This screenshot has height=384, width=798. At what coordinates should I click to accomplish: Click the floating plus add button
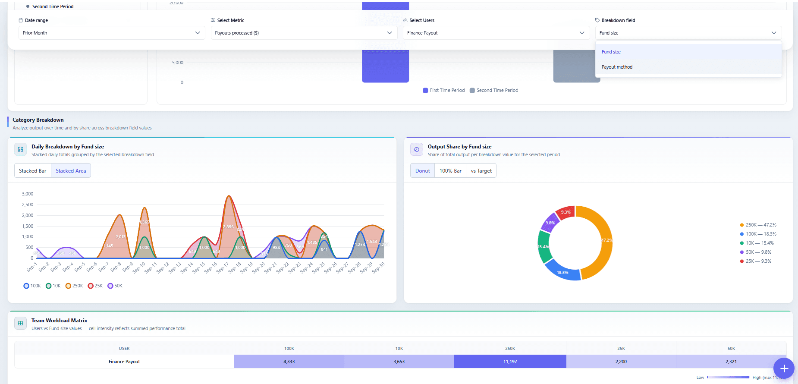coord(784,368)
